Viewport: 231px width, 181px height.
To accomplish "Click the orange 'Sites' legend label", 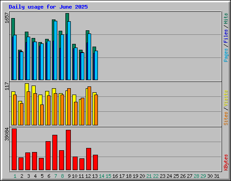I will click(x=226, y=119).
